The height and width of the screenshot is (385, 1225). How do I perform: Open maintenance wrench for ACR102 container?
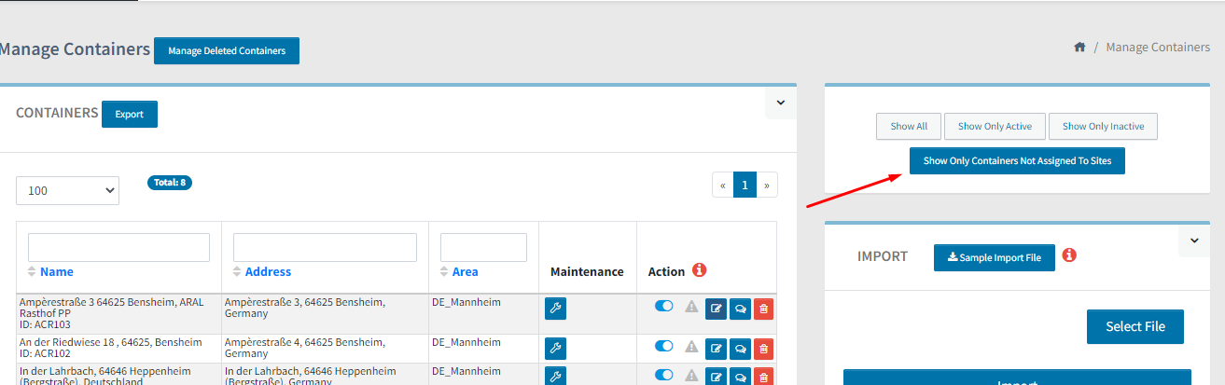(x=555, y=349)
